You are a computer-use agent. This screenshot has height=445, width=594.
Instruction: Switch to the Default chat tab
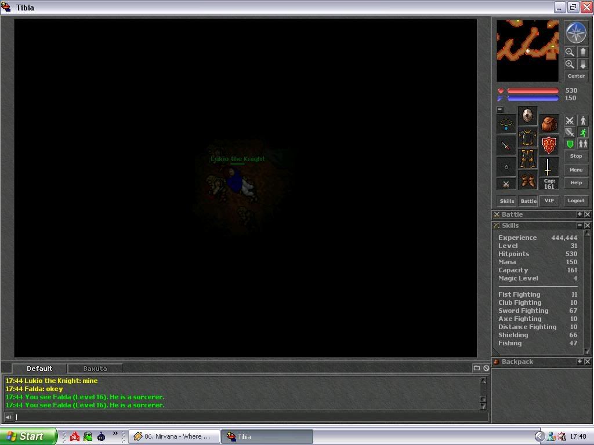(39, 368)
